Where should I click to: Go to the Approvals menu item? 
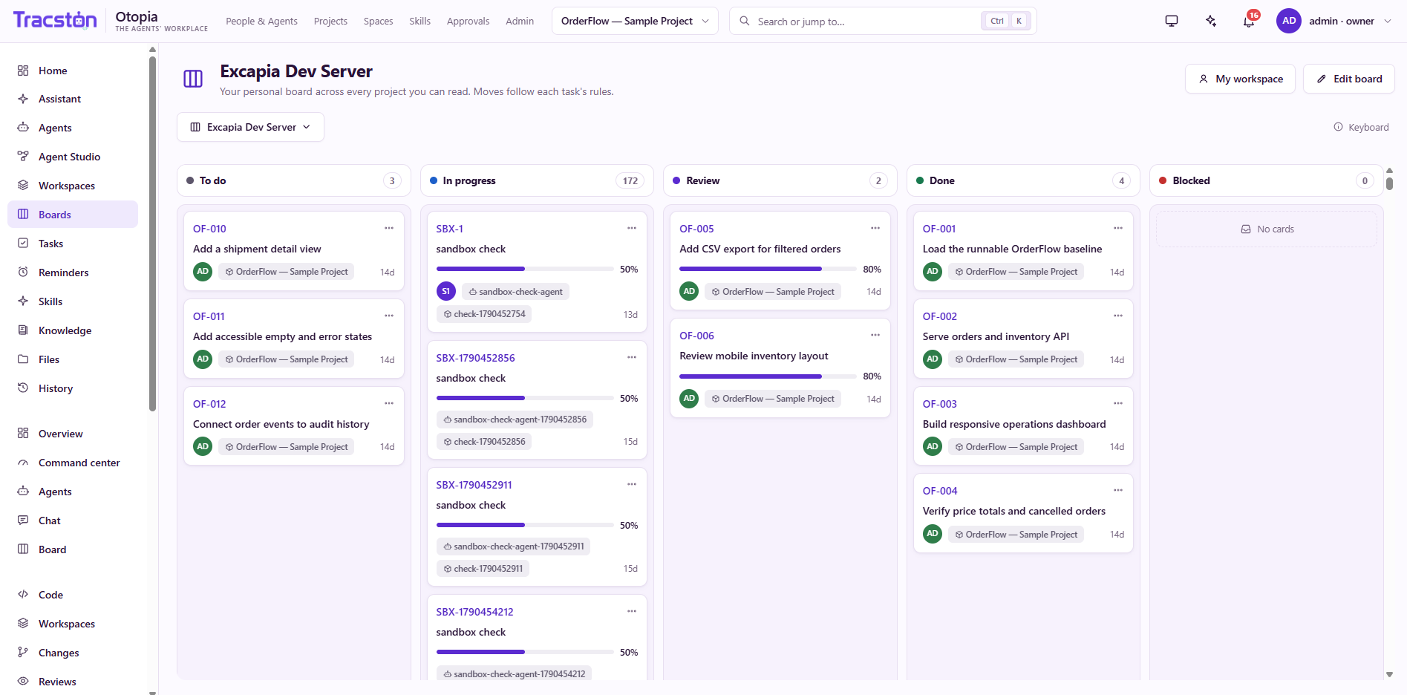(468, 22)
